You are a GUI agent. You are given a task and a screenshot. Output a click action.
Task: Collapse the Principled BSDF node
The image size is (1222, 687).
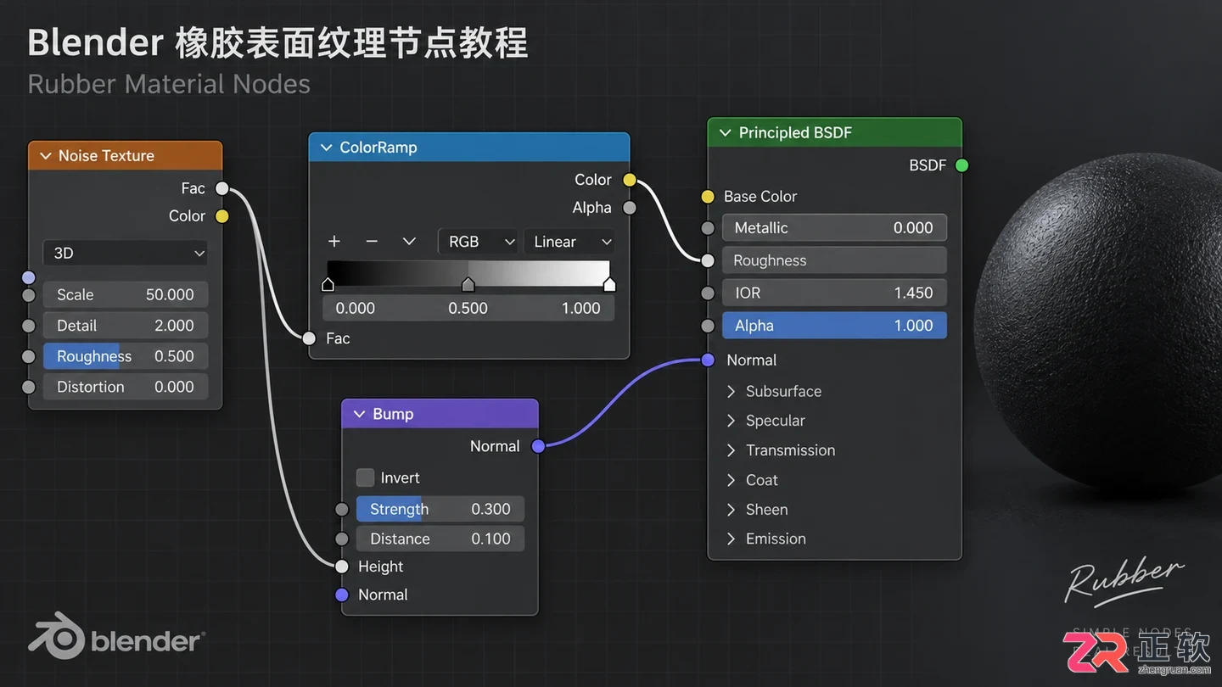pos(726,133)
